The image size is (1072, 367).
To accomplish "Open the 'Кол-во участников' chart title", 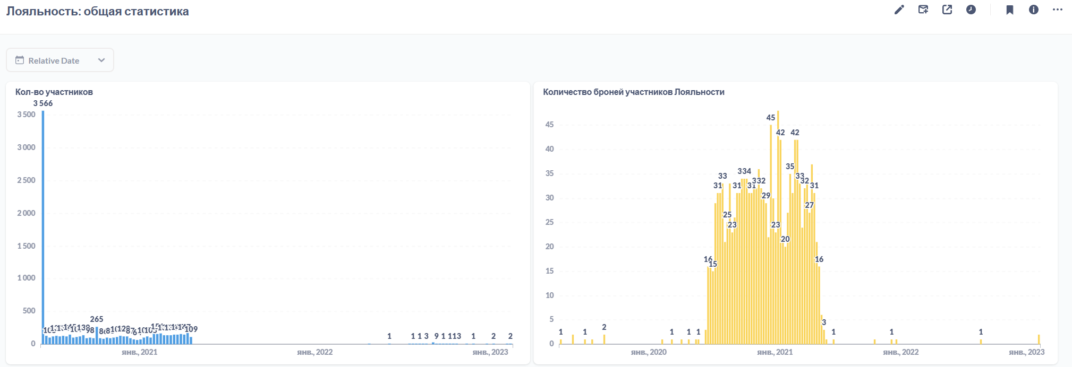I will [54, 92].
